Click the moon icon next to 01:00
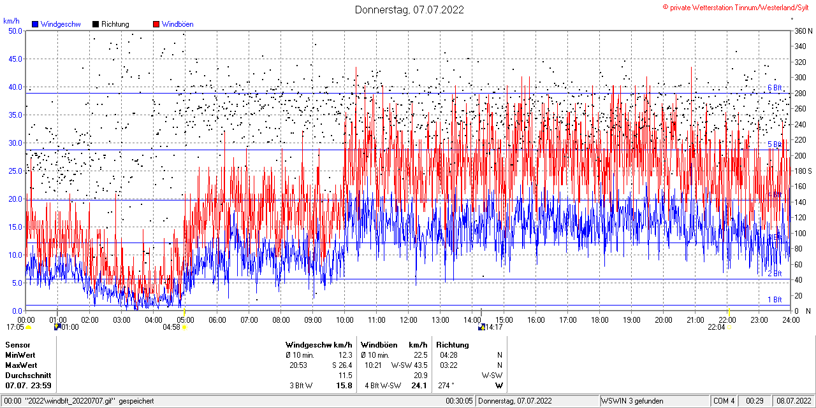 tap(57, 327)
